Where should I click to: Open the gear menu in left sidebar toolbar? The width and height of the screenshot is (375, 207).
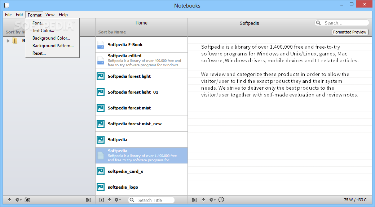18,200
